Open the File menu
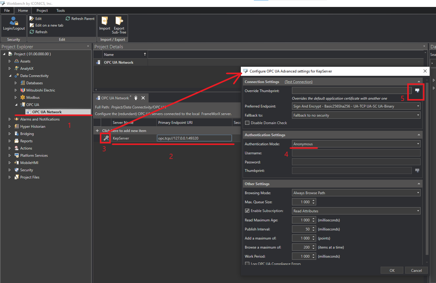Image resolution: width=436 pixels, height=283 pixels. tap(7, 11)
